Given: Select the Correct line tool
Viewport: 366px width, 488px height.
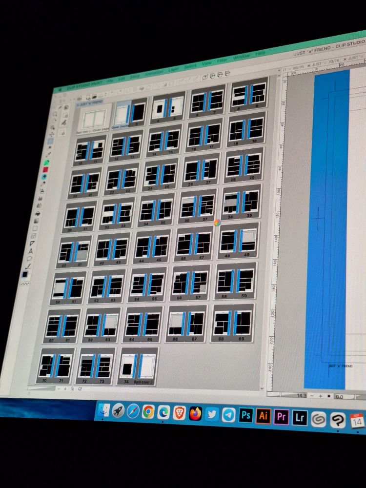Looking at the screenshot, I should [28, 266].
